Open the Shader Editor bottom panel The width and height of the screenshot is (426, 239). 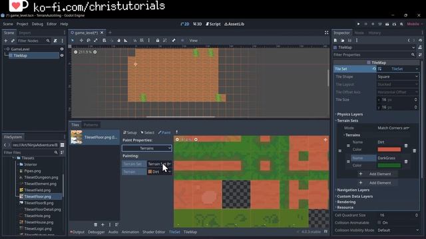click(154, 232)
